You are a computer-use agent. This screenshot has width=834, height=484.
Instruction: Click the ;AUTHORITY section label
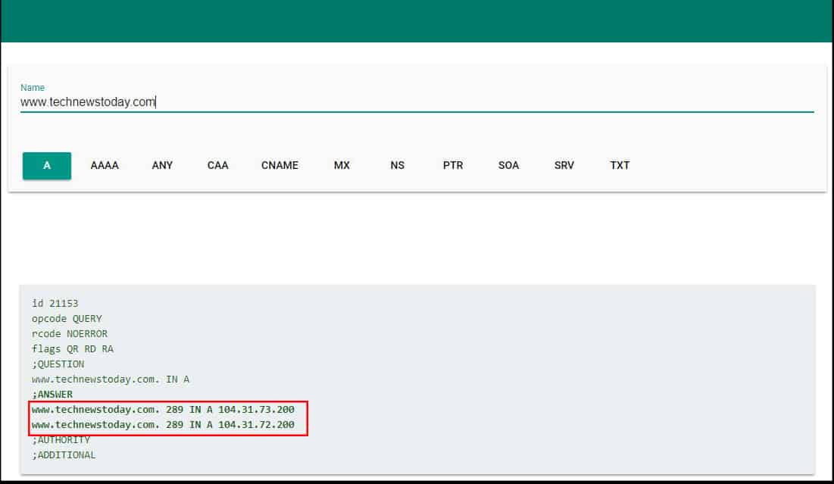[60, 439]
